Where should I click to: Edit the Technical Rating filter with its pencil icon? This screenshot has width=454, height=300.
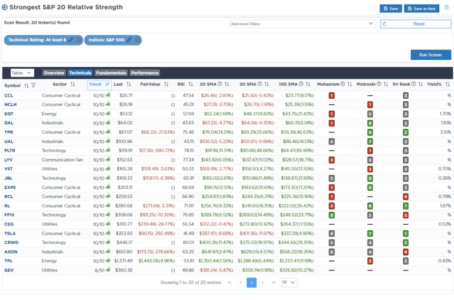(x=71, y=40)
